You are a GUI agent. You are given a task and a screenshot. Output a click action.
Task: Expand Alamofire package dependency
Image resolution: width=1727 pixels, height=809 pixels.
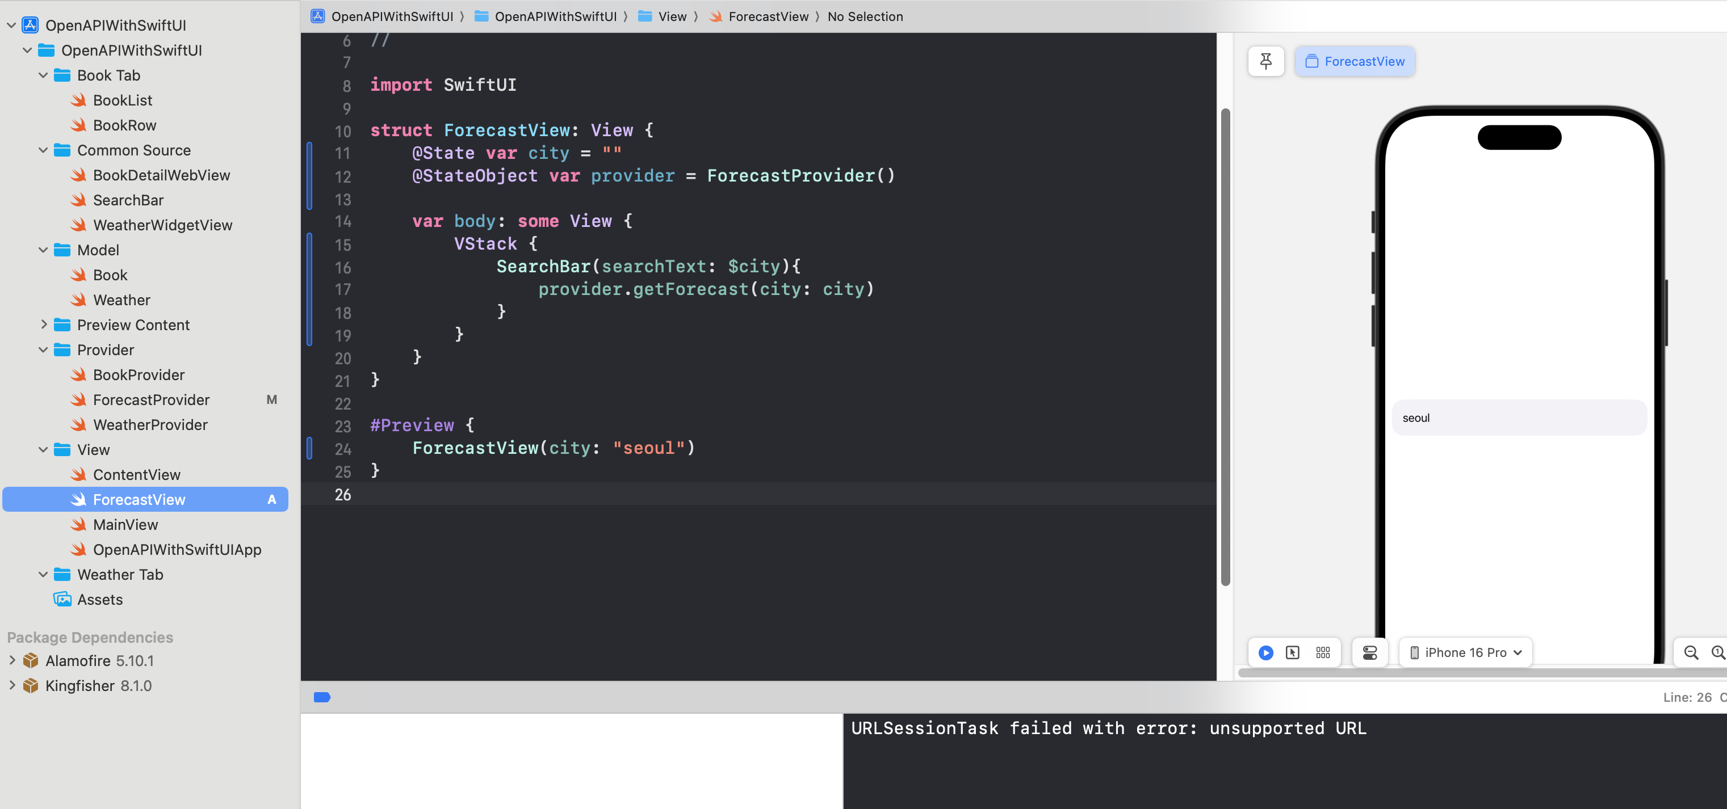(12, 660)
